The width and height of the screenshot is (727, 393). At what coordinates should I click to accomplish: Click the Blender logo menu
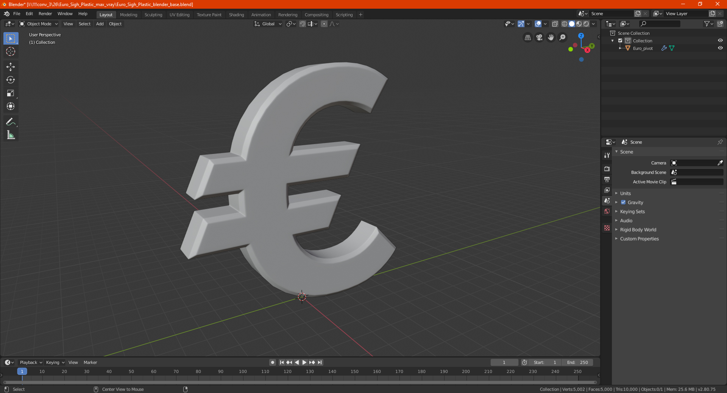coord(7,14)
